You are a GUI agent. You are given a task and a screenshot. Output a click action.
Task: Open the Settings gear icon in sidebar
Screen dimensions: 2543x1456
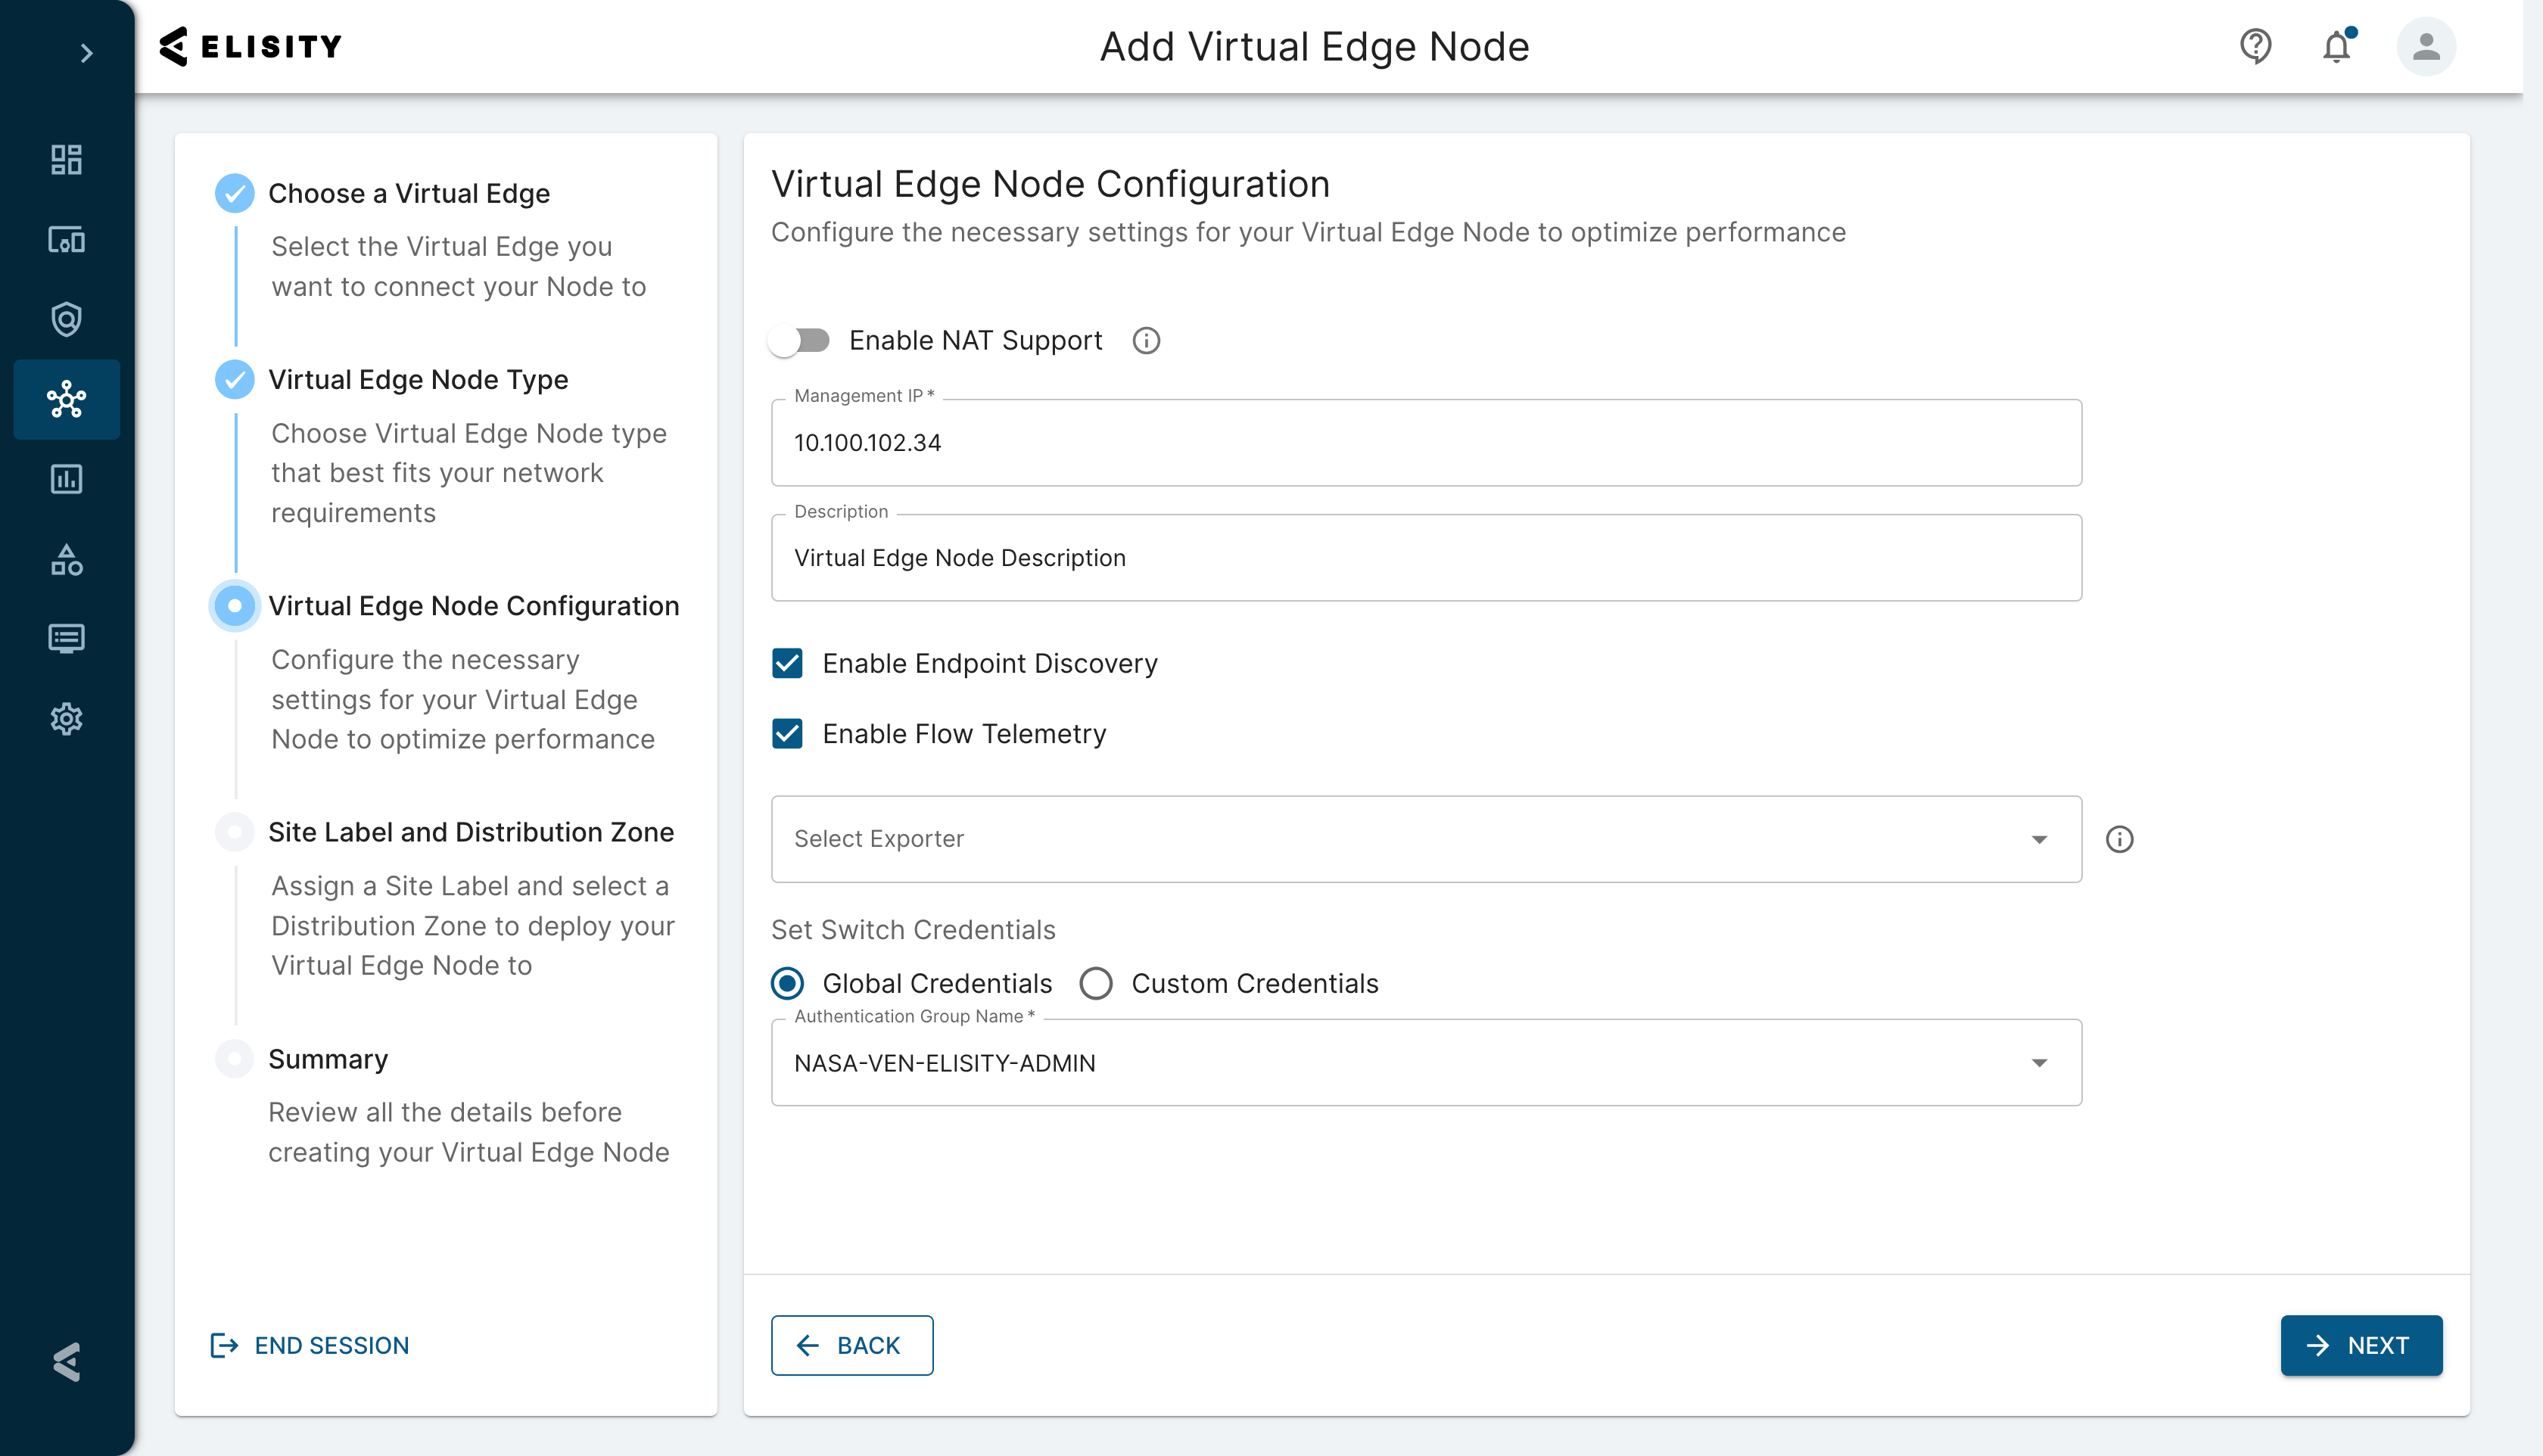(x=66, y=719)
